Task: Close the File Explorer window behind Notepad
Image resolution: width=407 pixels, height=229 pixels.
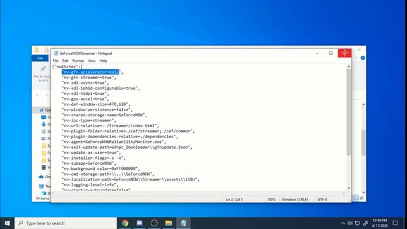Action: (x=359, y=50)
